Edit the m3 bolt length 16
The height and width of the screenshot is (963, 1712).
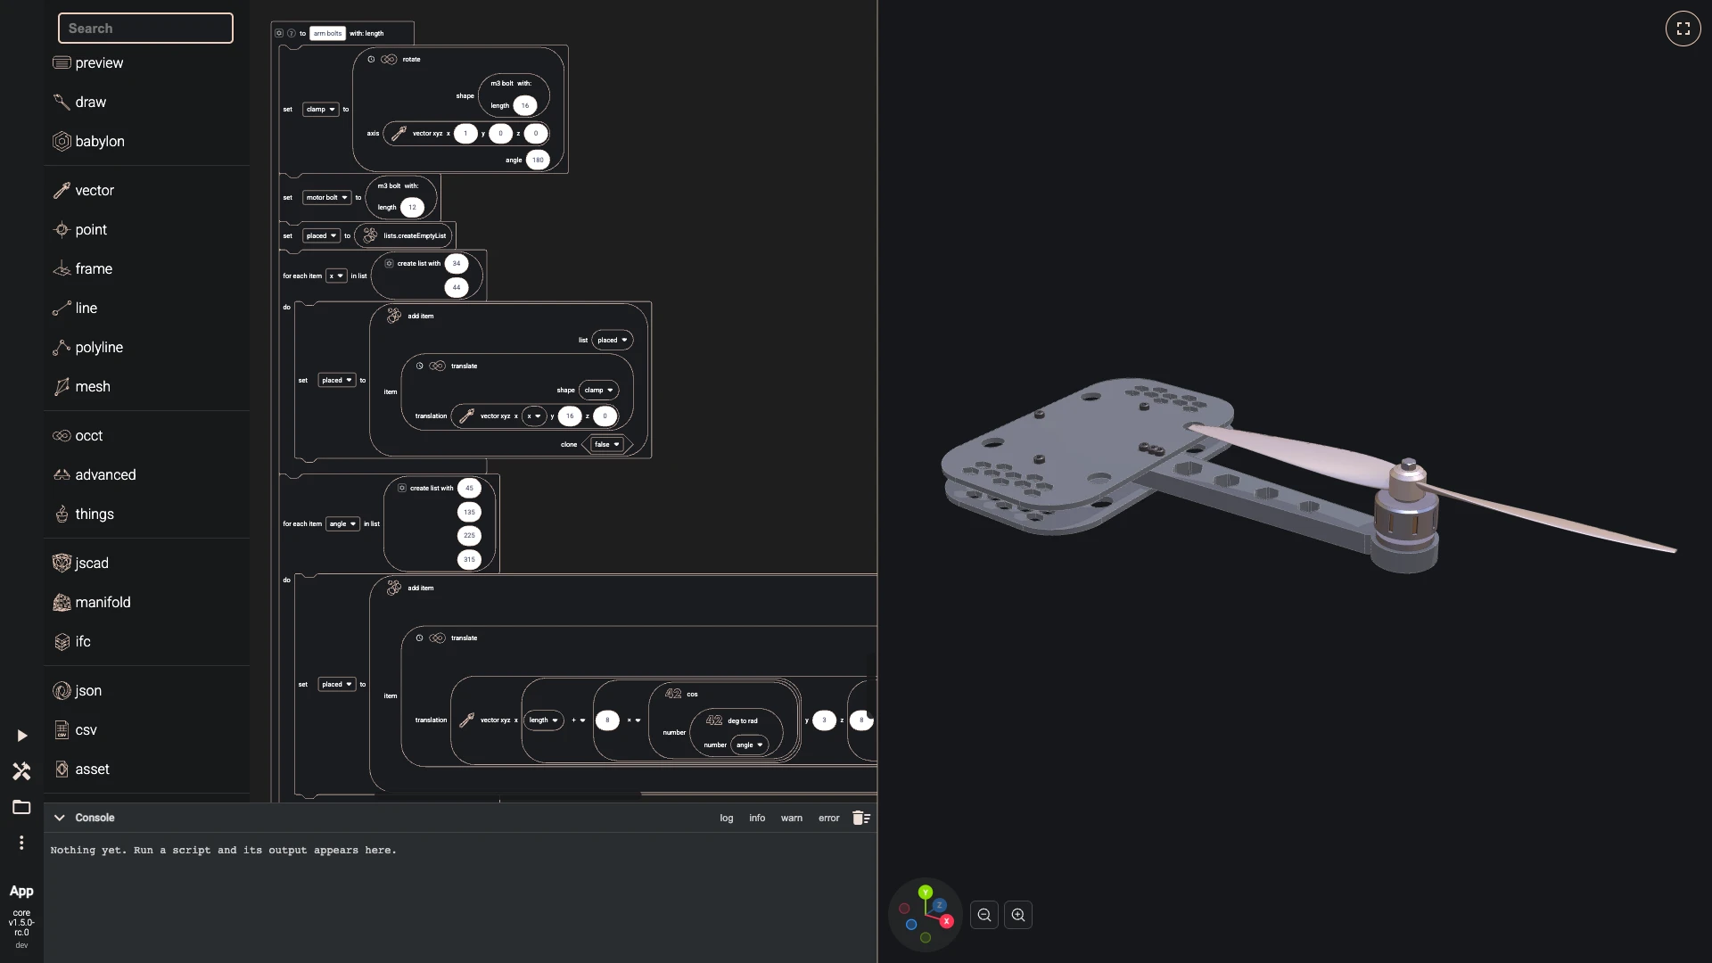click(525, 106)
